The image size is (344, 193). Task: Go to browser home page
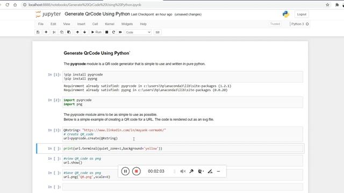click(15, 5)
